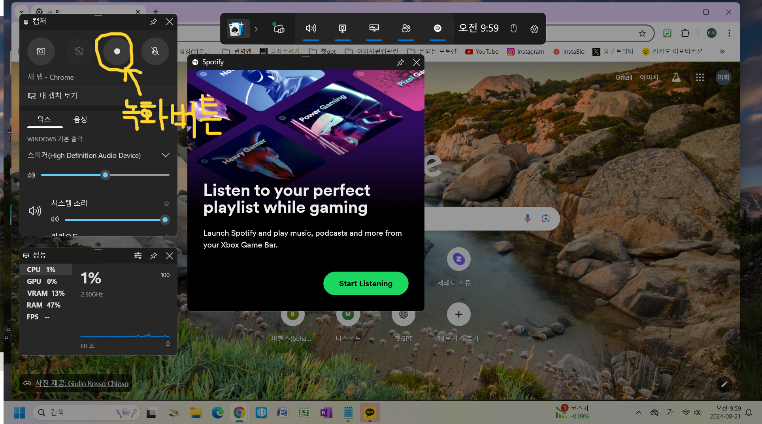
Task: Toggle the Performance widget in Game Bar
Action: tap(374, 28)
